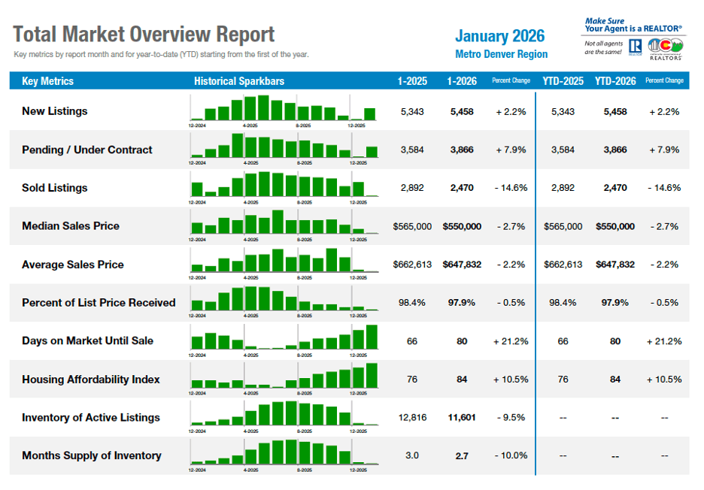Select the Metro Denver Region label
Viewport: 704px width, 490px height.
[501, 54]
